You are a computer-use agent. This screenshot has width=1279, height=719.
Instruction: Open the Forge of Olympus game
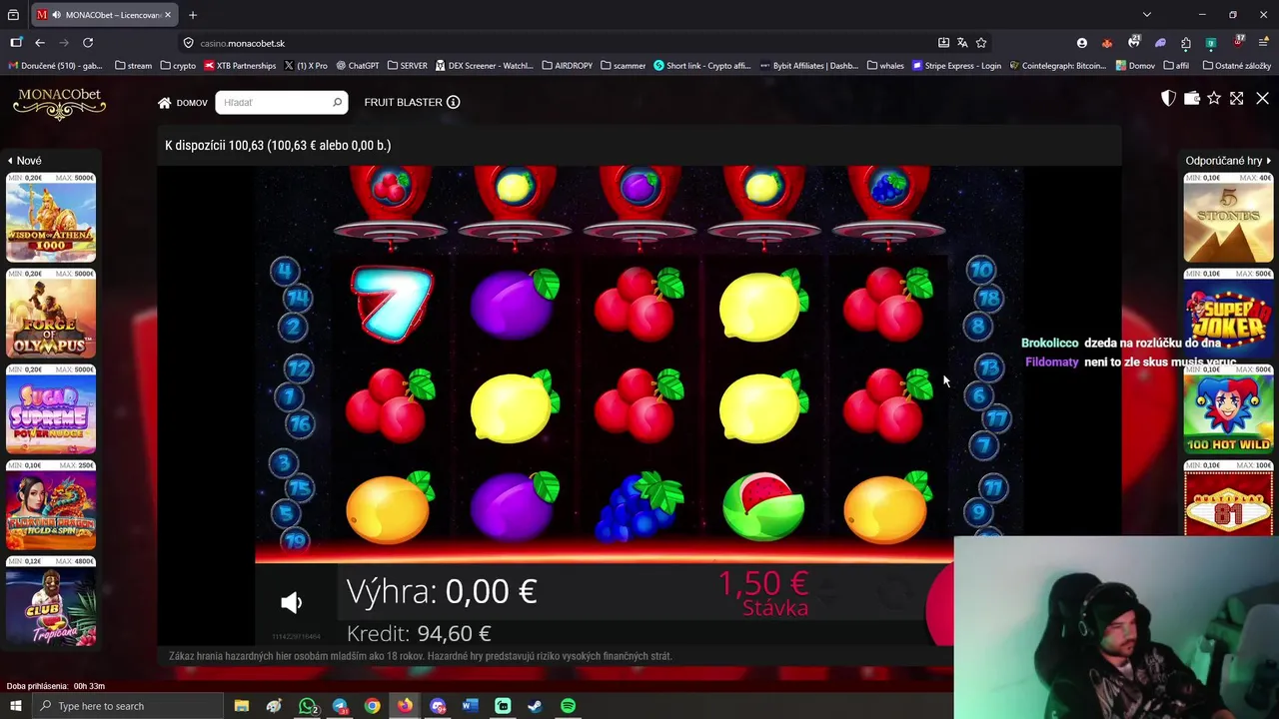point(51,314)
